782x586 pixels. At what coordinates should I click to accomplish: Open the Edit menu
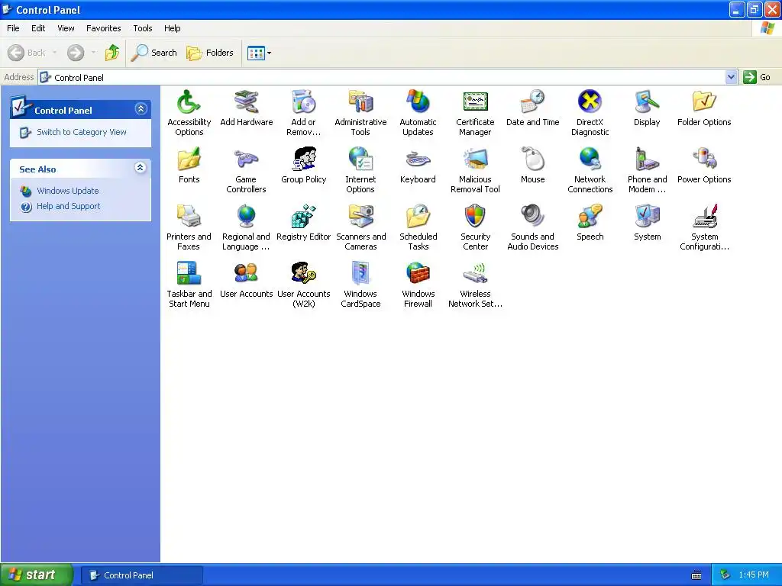click(38, 28)
